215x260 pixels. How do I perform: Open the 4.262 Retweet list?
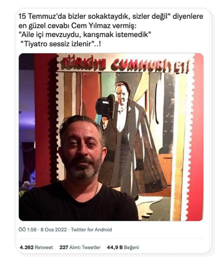coord(36,247)
